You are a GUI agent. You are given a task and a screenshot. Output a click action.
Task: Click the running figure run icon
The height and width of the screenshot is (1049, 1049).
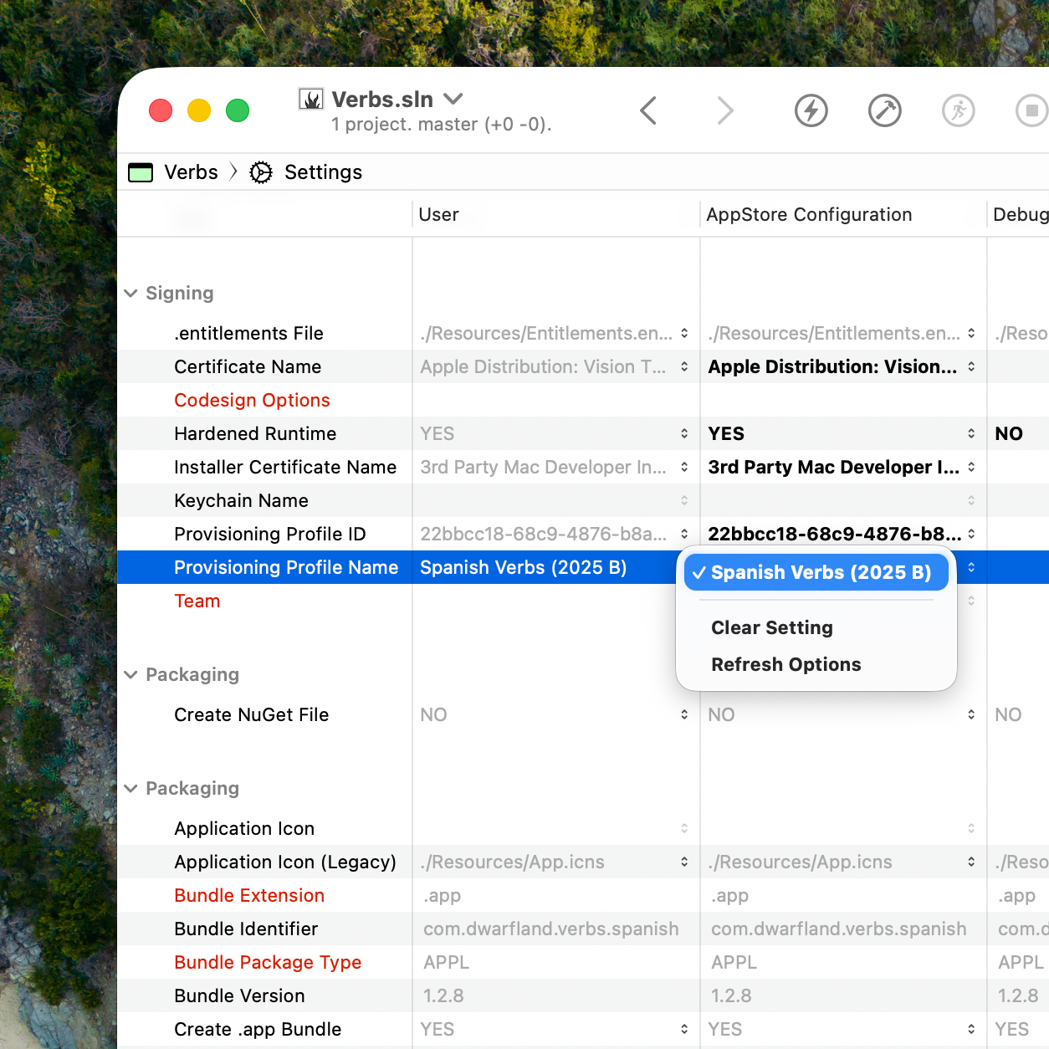click(958, 110)
